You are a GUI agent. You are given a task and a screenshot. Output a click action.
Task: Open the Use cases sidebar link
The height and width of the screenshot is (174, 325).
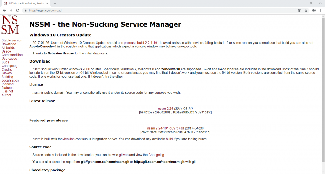coord(9,59)
